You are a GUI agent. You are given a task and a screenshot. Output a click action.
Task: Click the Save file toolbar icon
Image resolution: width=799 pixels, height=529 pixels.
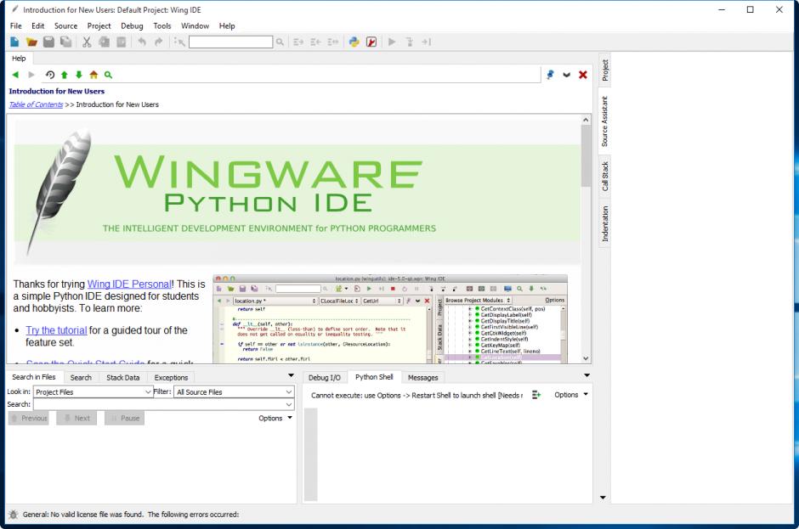point(48,42)
